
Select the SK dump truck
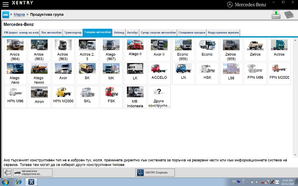tap(87, 74)
